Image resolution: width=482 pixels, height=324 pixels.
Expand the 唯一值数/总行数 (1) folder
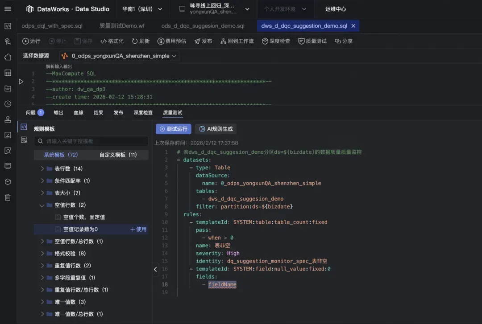click(x=42, y=314)
